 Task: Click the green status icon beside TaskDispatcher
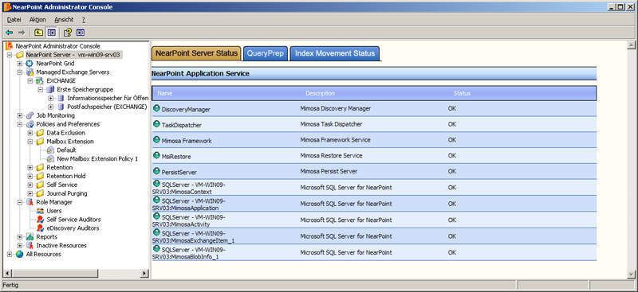(x=156, y=124)
